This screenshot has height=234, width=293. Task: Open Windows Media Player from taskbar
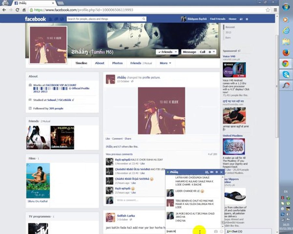click(x=286, y=19)
